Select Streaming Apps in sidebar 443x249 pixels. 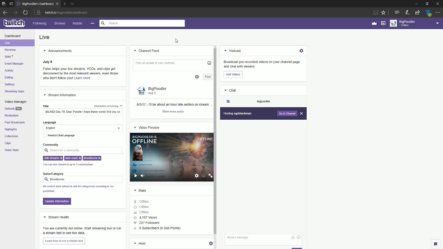click(x=14, y=91)
